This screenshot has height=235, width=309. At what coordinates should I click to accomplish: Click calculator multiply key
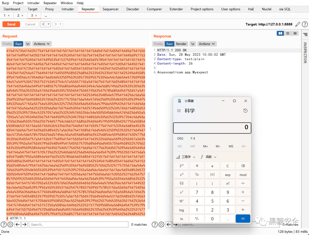(243, 192)
